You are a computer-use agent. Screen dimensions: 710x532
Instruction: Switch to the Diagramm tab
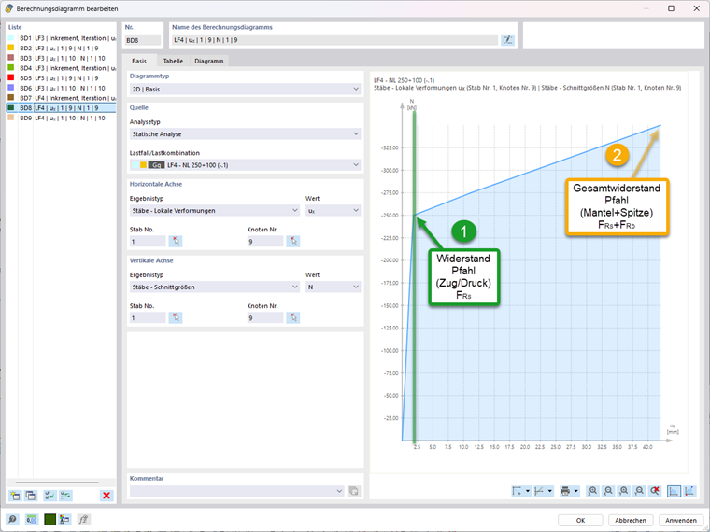208,61
